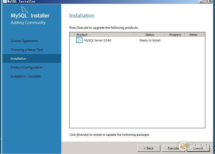Open the Choosing a Setup Type step

click(x=27, y=50)
